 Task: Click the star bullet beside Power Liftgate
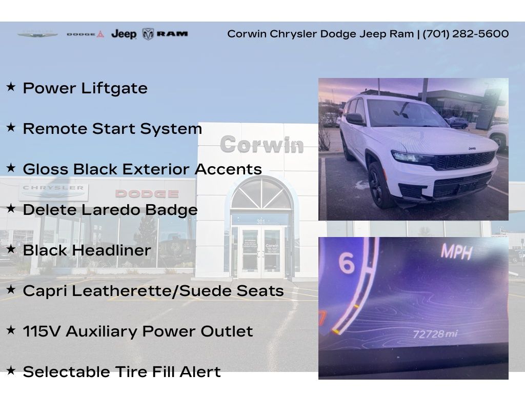(11, 87)
